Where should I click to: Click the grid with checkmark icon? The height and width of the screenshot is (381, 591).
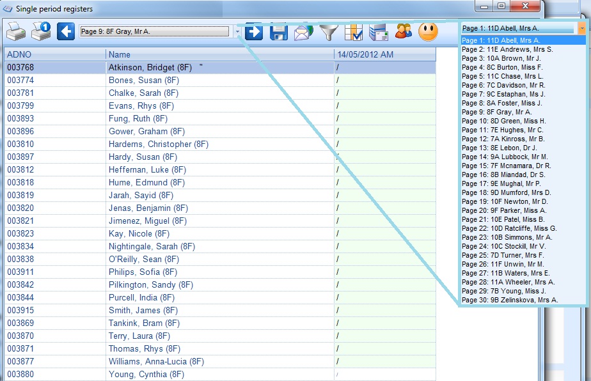click(354, 32)
